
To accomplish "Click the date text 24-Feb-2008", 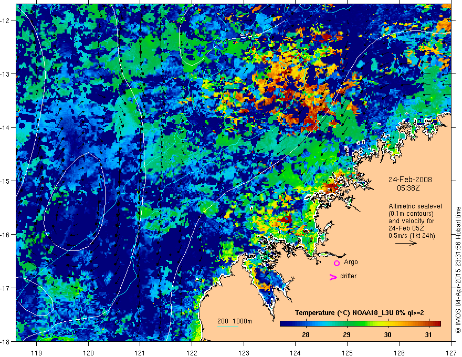I will (410, 180).
